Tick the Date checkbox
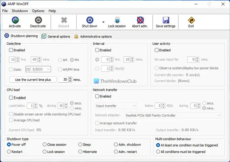The height and width of the screenshot is (162, 230). (11, 69)
